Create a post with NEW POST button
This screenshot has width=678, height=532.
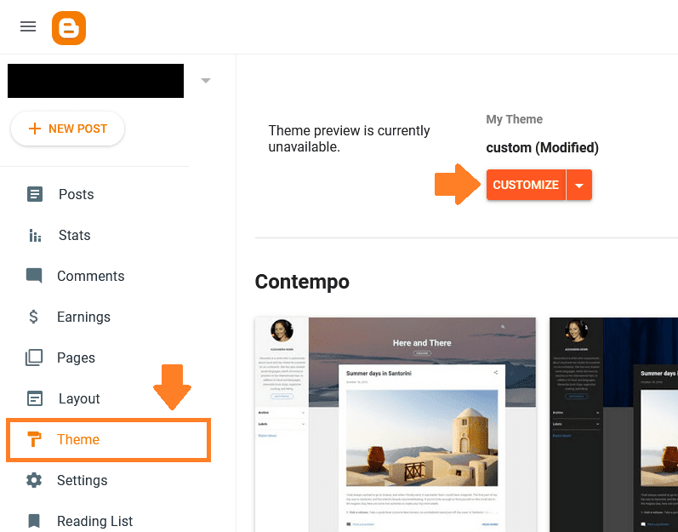(x=67, y=129)
